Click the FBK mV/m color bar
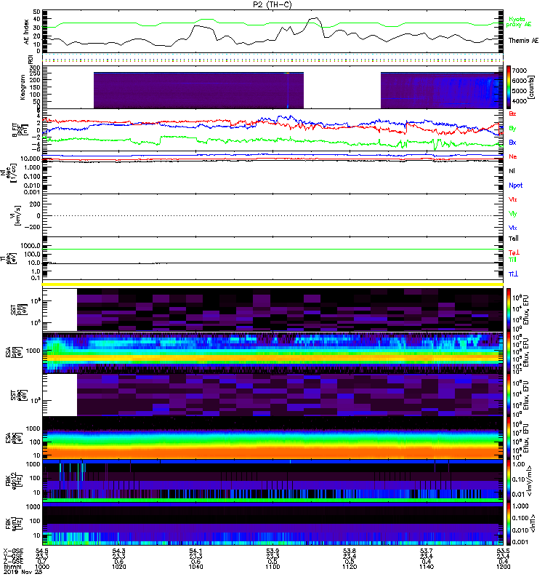The image size is (545, 582). (509, 482)
